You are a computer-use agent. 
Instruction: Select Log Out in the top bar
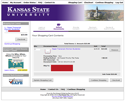[119, 3]
